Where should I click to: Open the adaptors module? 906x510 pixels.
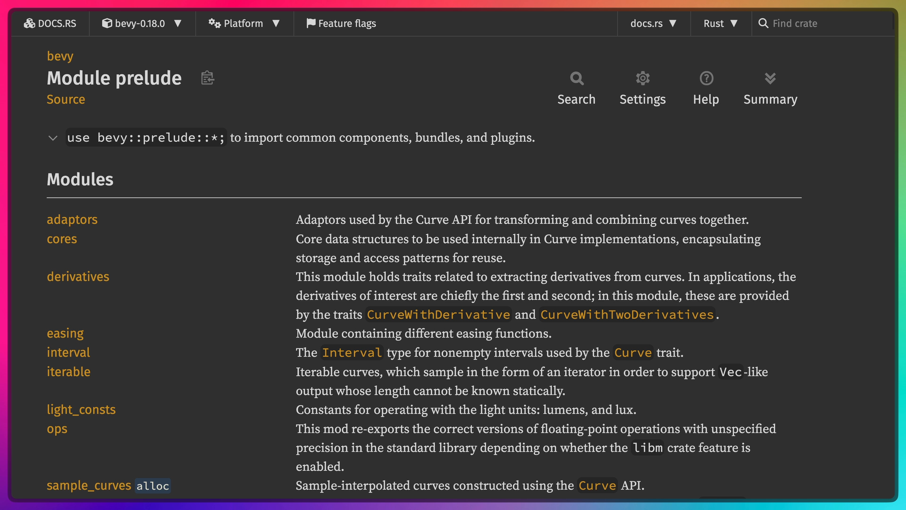tap(72, 220)
